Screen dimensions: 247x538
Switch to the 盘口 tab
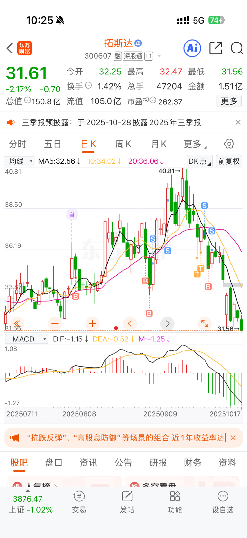click(x=54, y=463)
